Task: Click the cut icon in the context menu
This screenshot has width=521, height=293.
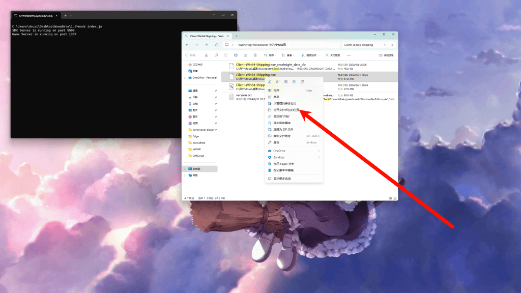Action: (270, 81)
